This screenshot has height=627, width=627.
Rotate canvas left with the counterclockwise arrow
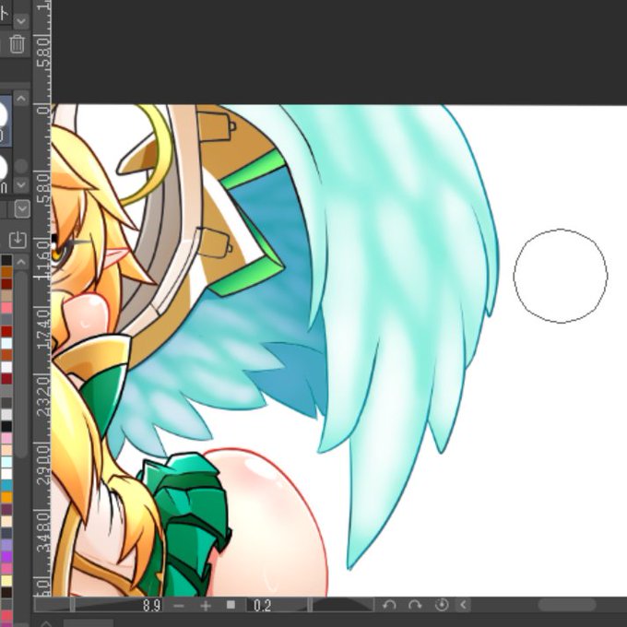coord(389,605)
